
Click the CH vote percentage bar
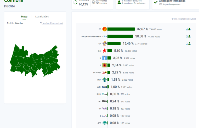tap(114, 43)
